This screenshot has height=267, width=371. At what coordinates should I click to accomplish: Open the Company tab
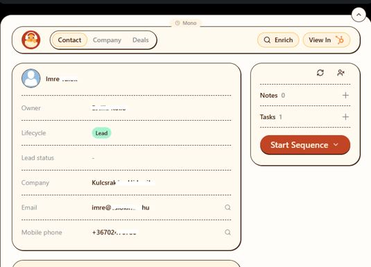pos(107,40)
